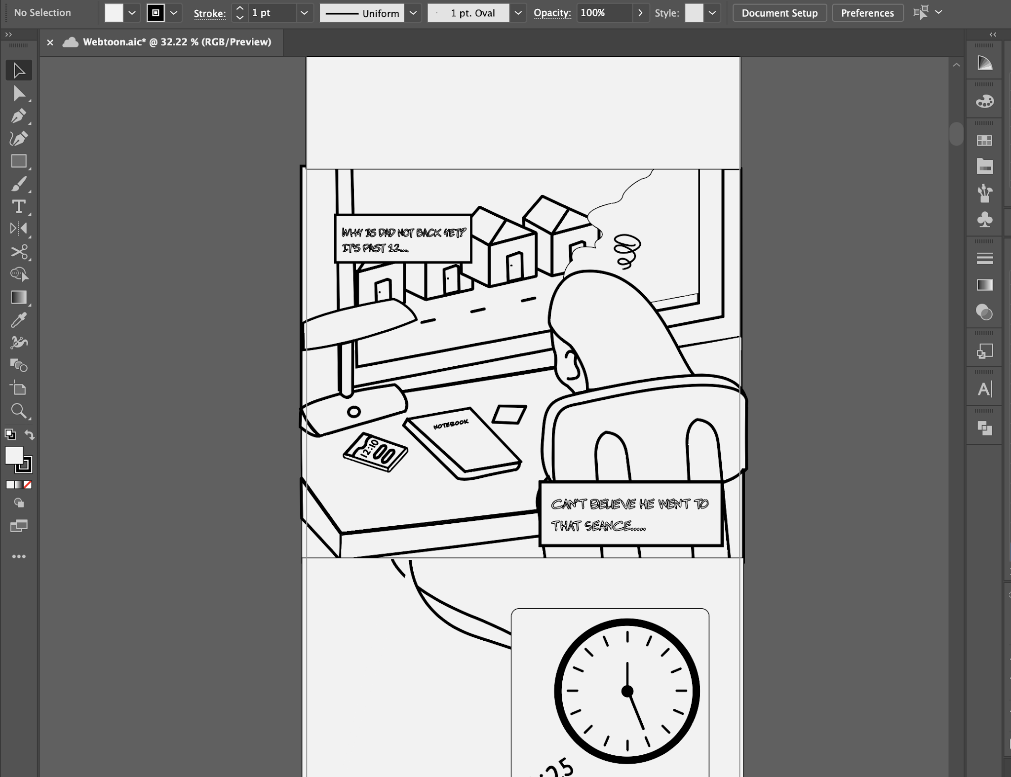
Task: Select the Type tool
Action: coord(19,206)
